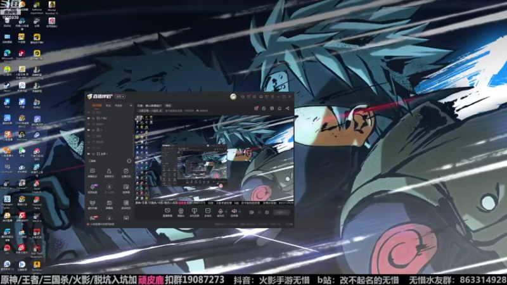Expand the microphone device dropdown arrow

[x=226, y=212]
